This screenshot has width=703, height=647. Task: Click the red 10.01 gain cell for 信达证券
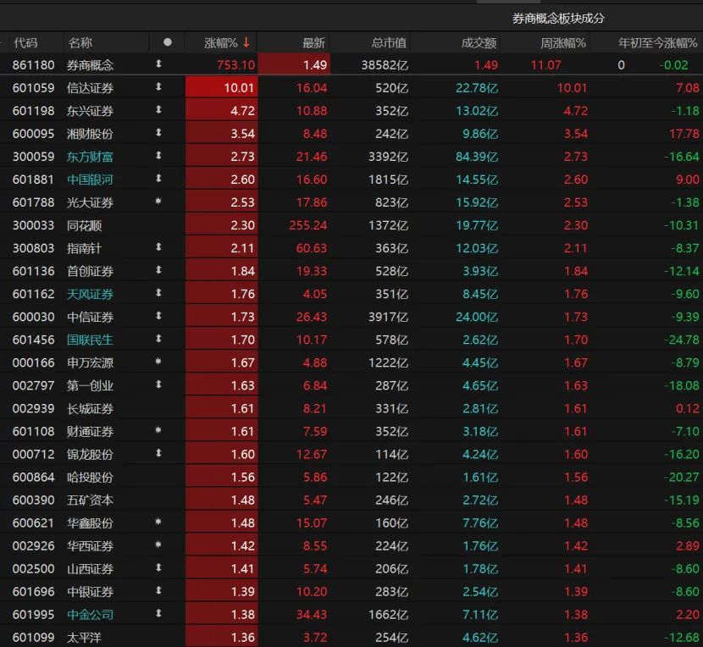click(222, 87)
